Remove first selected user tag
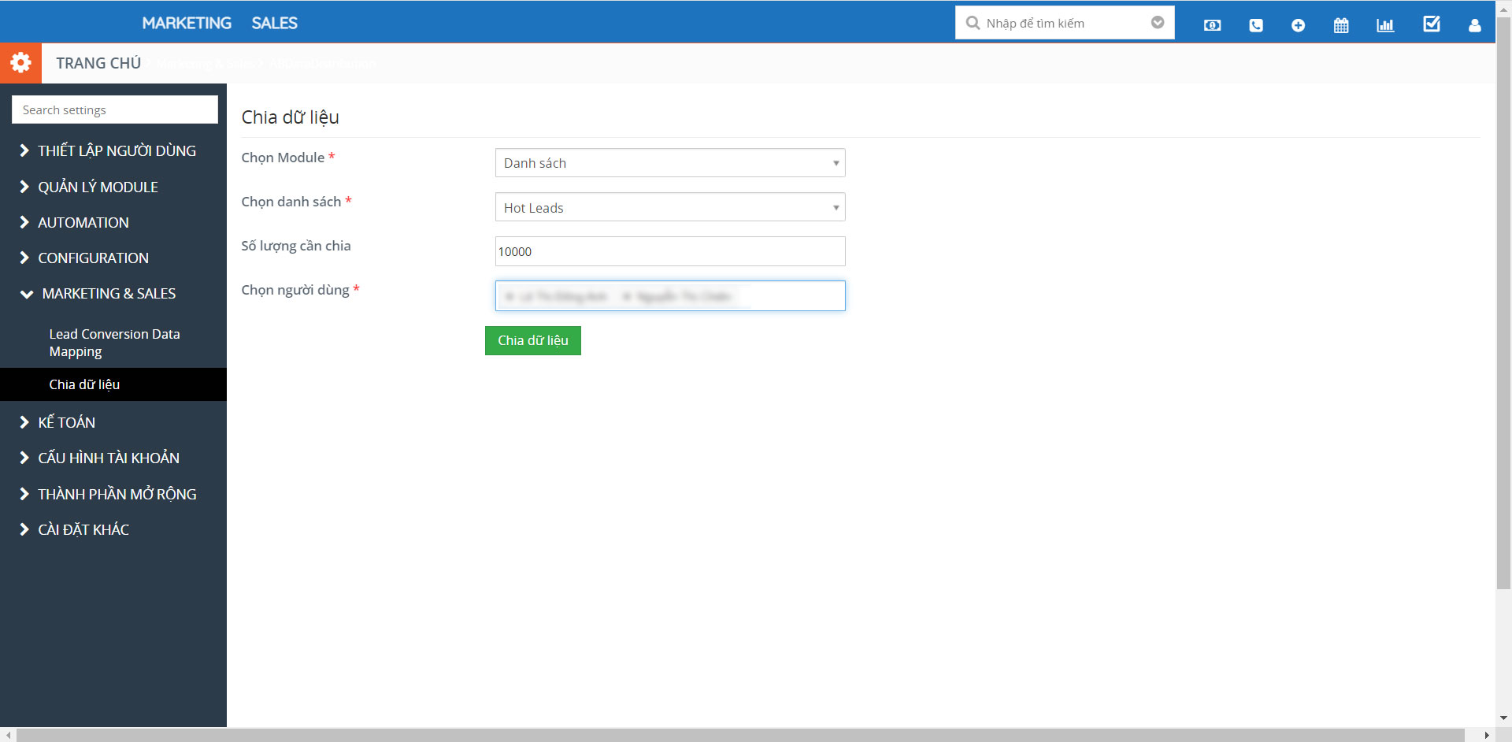 pos(510,296)
